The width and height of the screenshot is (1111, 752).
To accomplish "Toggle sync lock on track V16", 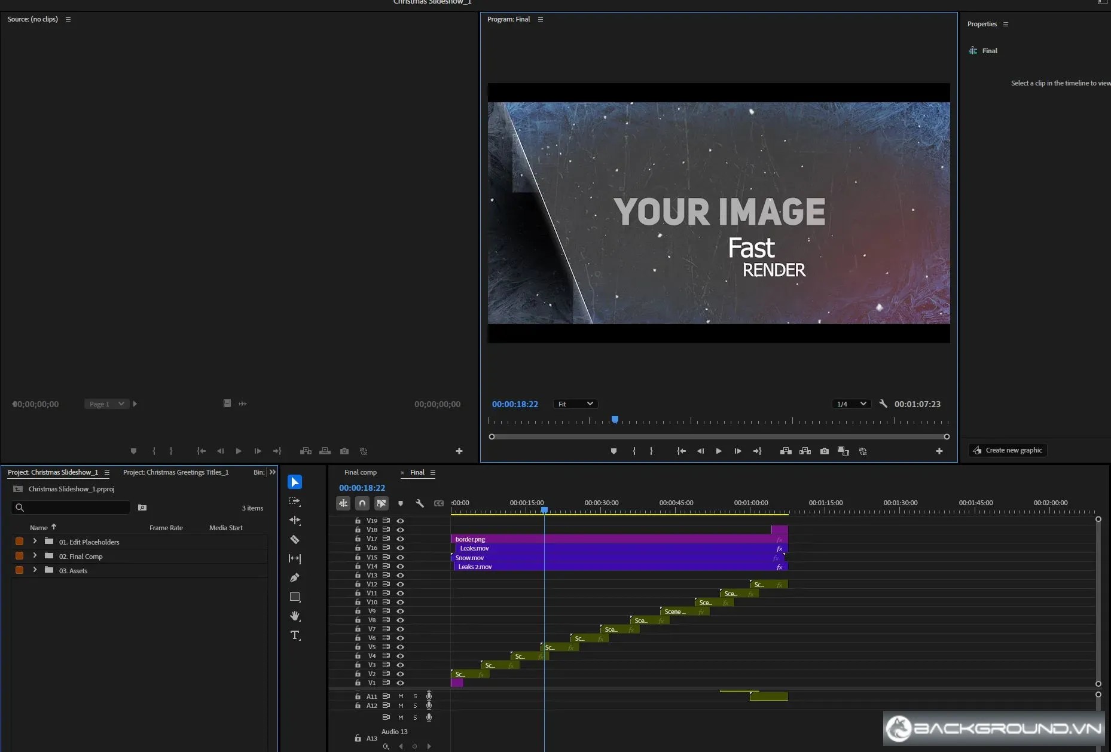I will click(386, 548).
